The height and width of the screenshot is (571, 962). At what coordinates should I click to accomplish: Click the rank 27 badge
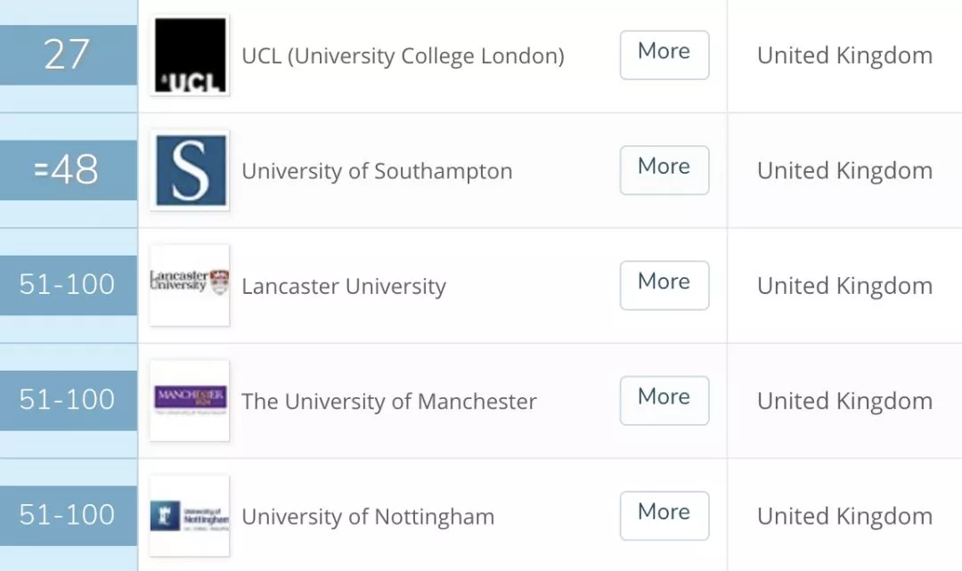pyautogui.click(x=68, y=55)
